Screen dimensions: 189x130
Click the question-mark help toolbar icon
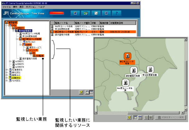click(x=117, y=13)
